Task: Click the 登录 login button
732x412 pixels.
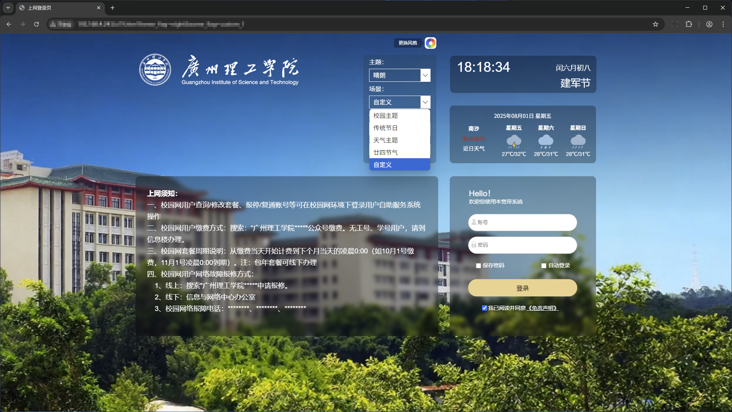Action: [x=522, y=288]
